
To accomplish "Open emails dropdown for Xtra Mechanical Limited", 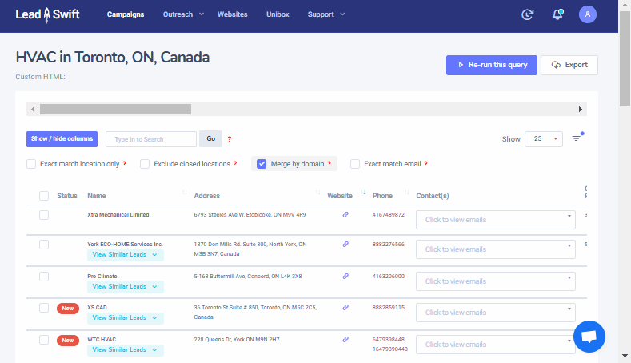I will 495,220.
